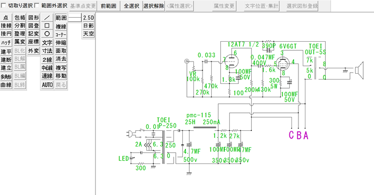
Task: Click the 整理 cleanup tool
Action: [20, 34]
